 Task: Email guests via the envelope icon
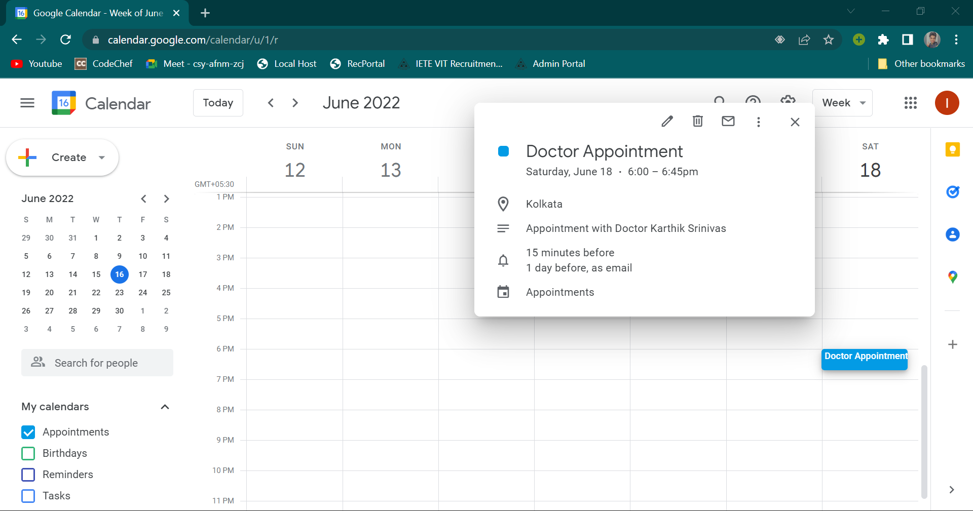(728, 122)
